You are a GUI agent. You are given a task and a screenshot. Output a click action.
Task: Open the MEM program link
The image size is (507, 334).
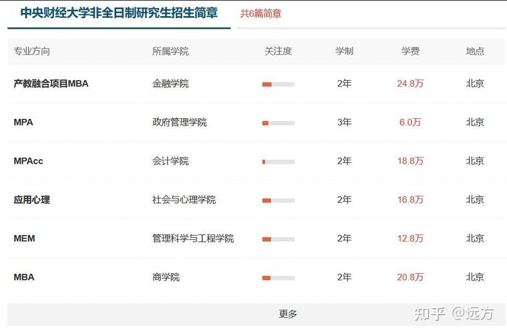[x=24, y=238]
